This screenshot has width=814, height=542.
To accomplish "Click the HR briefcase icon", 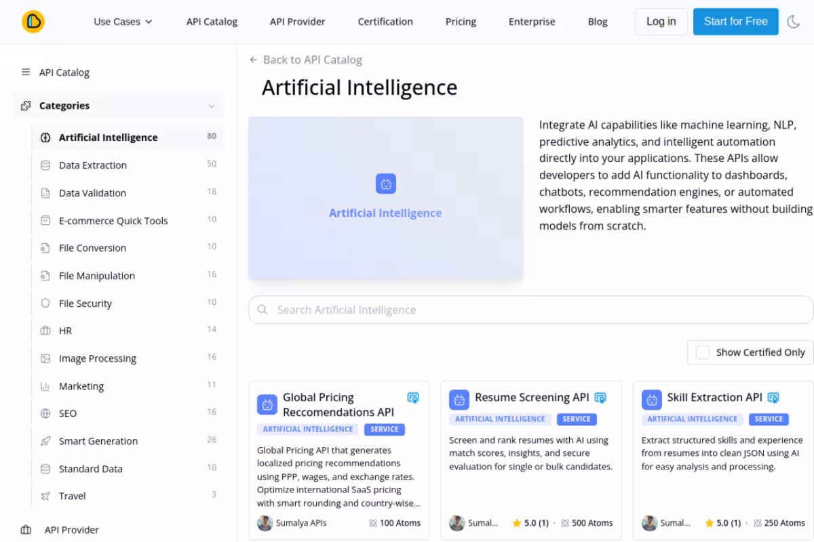I will click(45, 331).
